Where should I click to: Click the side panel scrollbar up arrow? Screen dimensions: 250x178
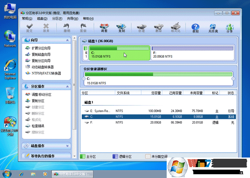[74, 38]
